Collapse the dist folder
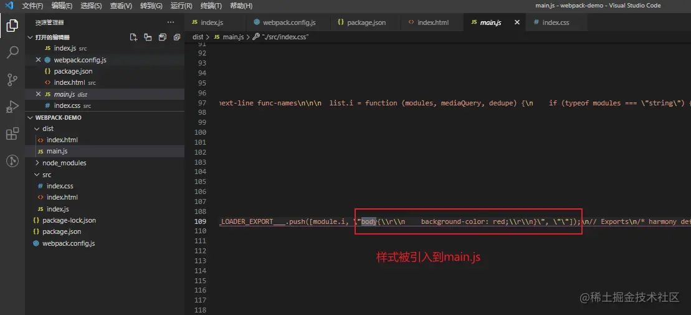691x315 pixels. (37, 129)
